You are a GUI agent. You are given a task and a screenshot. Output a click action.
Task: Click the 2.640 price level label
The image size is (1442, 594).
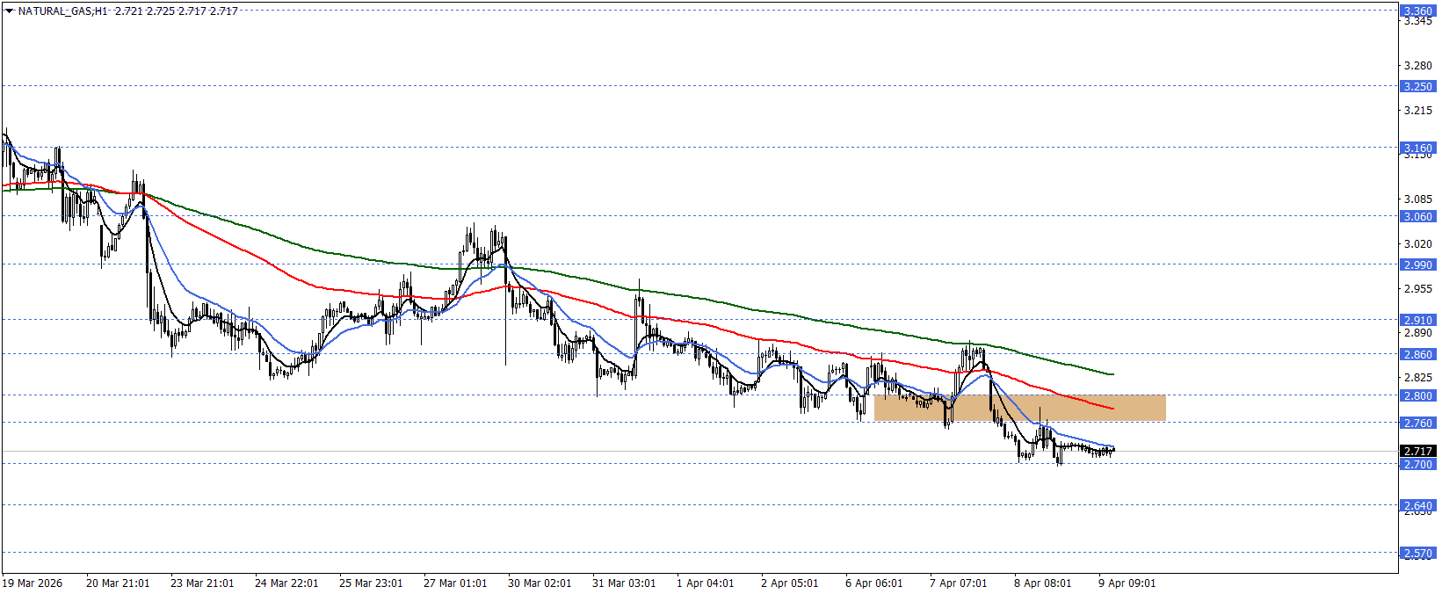[1417, 505]
